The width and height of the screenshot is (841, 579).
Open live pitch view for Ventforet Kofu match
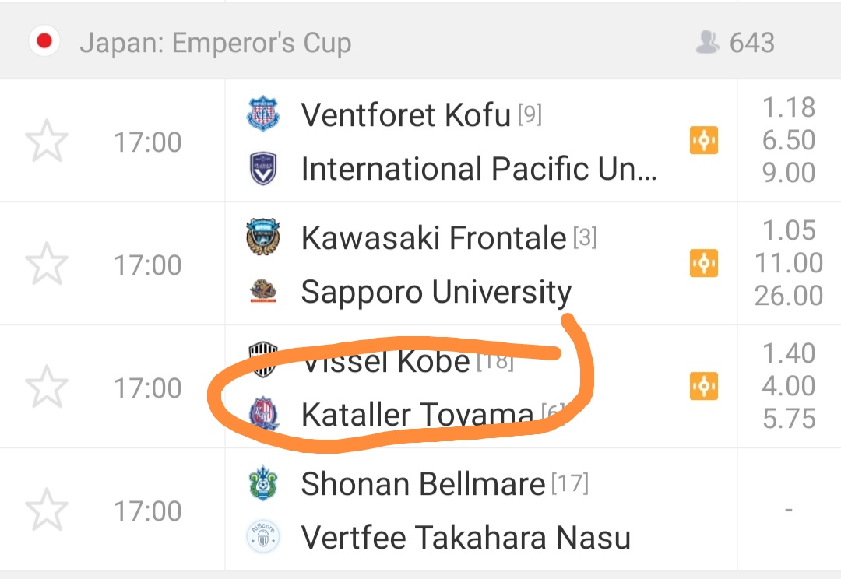tap(703, 141)
